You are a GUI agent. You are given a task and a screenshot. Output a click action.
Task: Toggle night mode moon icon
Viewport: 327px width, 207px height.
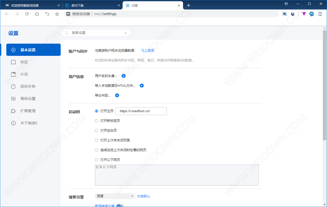(293, 14)
